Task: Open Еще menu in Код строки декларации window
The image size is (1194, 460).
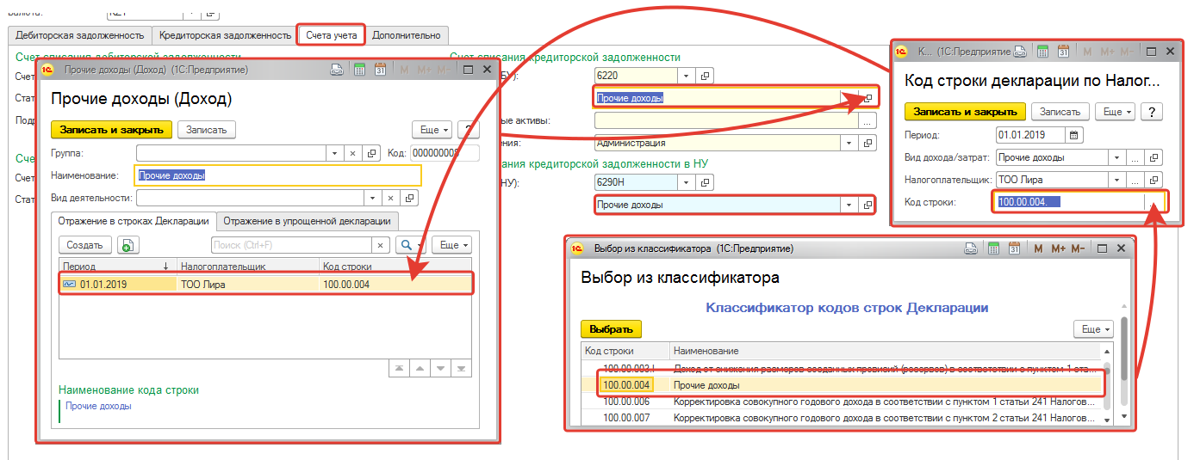Action: pos(1115,112)
